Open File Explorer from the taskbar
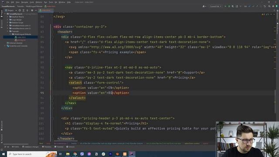 [x=68, y=154]
